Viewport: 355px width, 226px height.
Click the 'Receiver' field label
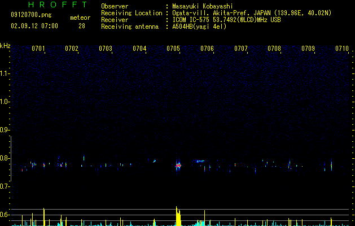(115, 20)
